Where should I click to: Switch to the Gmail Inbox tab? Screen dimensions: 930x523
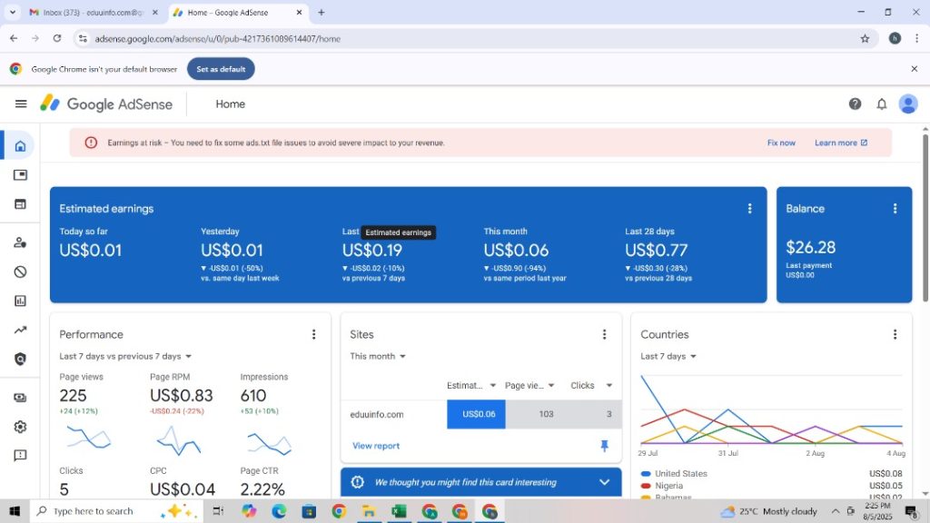91,13
